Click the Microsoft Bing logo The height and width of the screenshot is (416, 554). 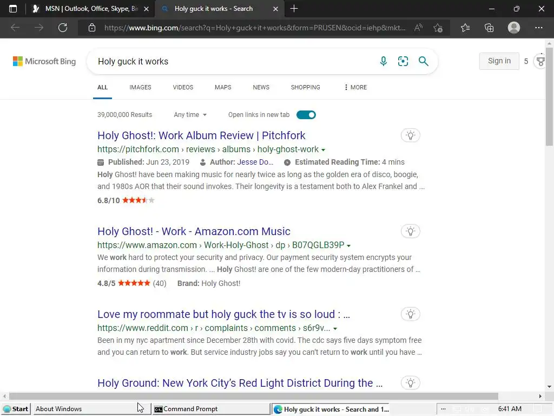pyautogui.click(x=44, y=61)
